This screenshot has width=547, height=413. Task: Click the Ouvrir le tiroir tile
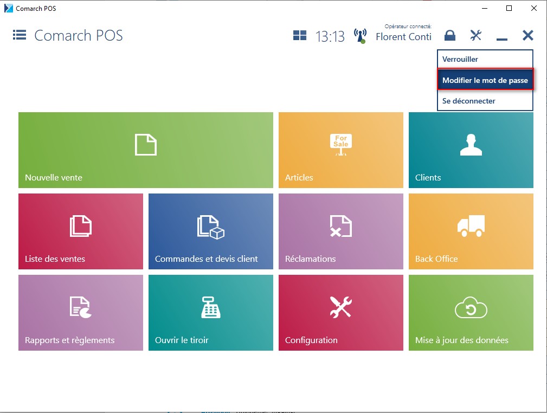[x=211, y=313]
